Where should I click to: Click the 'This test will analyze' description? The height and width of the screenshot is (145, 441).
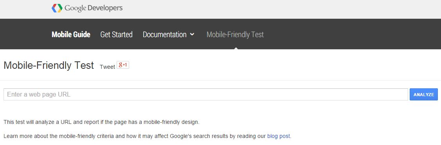click(x=101, y=122)
